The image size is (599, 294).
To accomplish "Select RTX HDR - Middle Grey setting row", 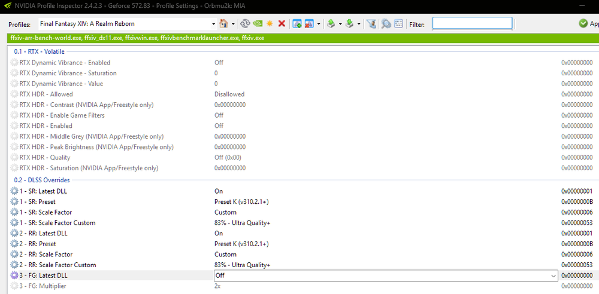I will point(302,136).
